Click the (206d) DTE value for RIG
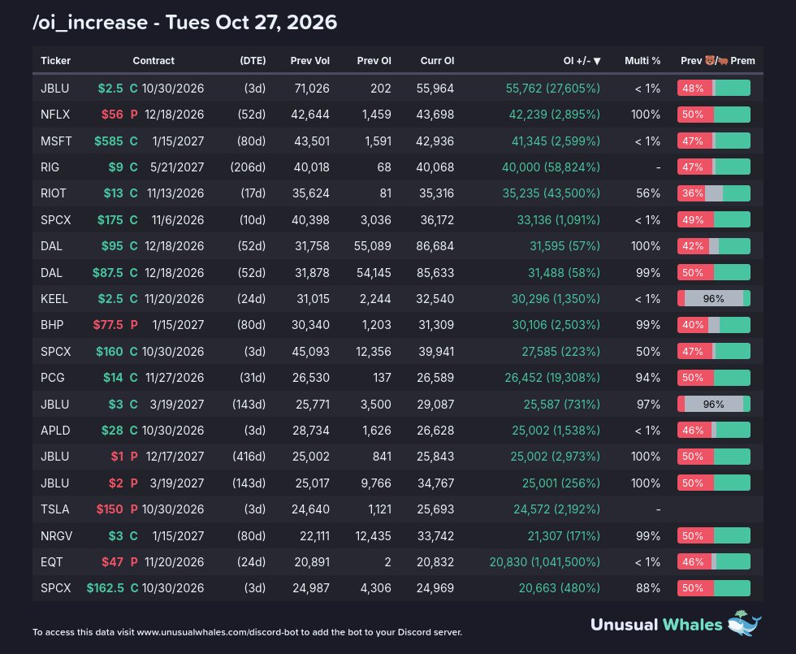 click(248, 167)
